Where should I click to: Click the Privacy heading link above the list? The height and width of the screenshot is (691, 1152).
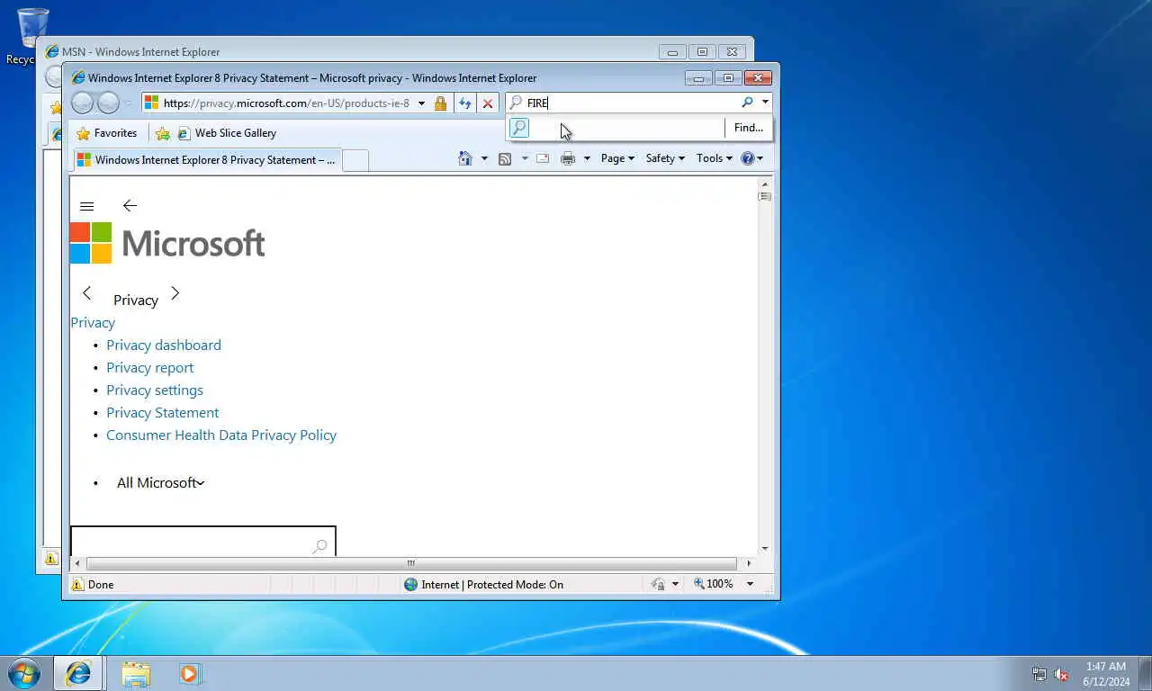(93, 323)
